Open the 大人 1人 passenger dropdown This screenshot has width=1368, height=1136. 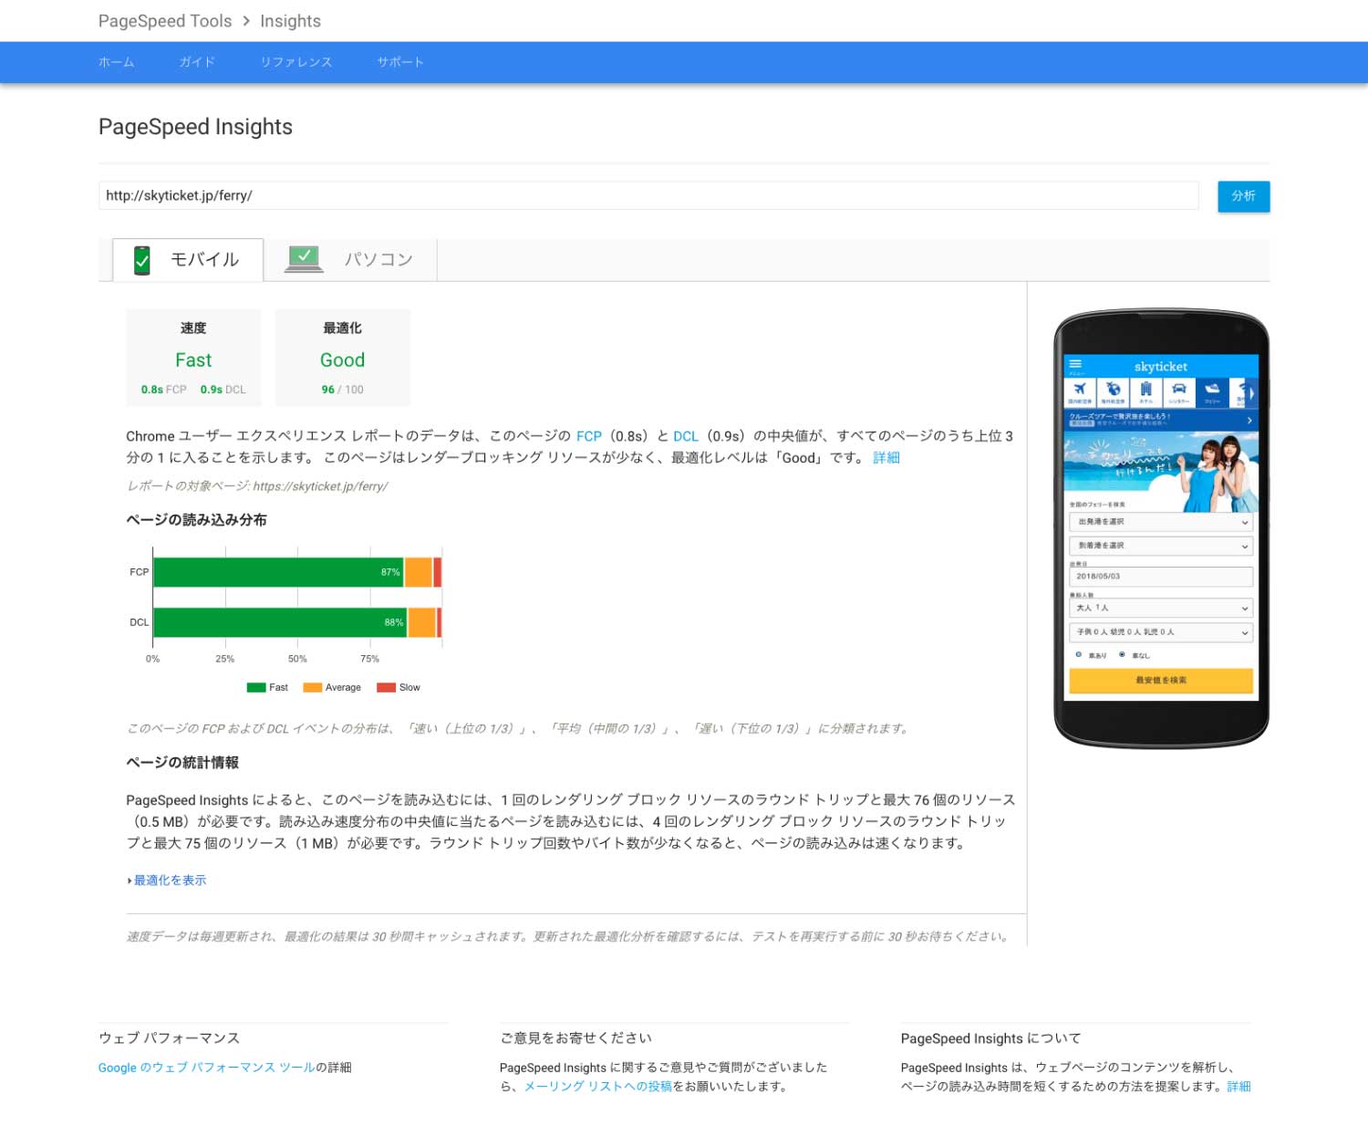point(1160,608)
